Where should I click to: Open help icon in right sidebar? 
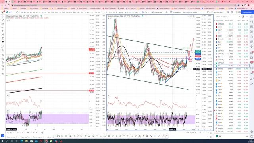pyautogui.click(x=252, y=137)
